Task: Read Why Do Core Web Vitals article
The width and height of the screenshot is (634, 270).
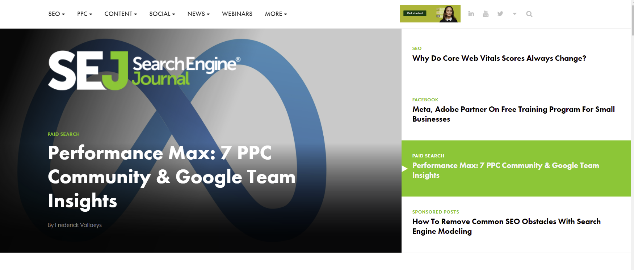Action: (499, 58)
